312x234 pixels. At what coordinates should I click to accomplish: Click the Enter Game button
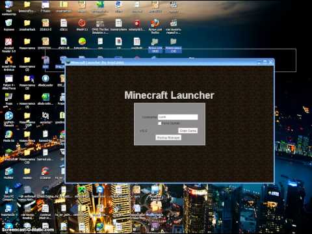188,131
